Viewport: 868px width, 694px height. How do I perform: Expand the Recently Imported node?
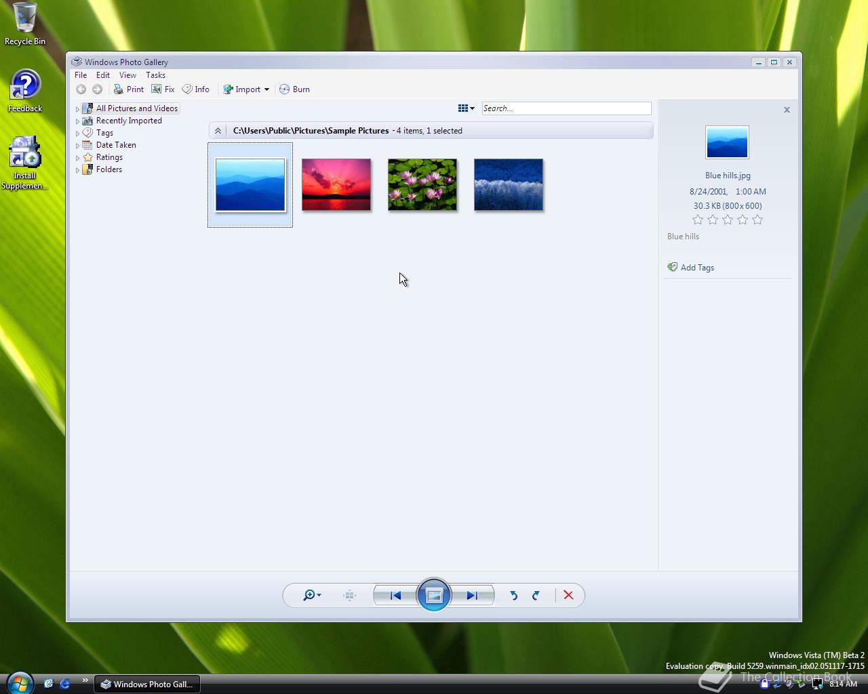(77, 121)
